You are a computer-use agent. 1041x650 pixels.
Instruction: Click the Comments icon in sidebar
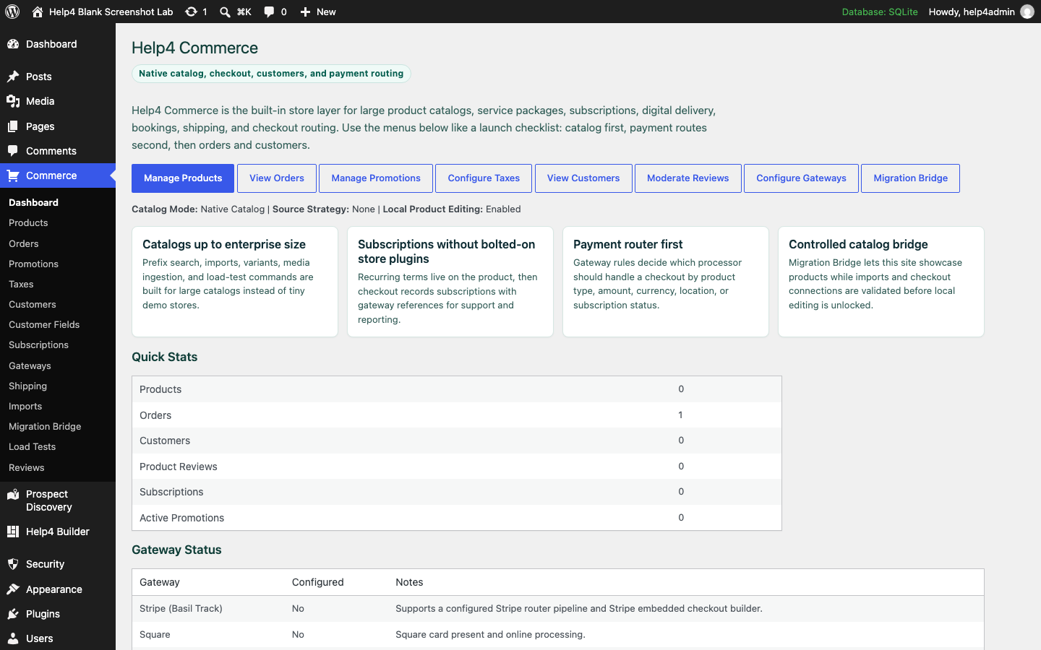pyautogui.click(x=13, y=151)
